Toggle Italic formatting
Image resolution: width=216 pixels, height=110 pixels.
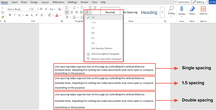point(15,15)
